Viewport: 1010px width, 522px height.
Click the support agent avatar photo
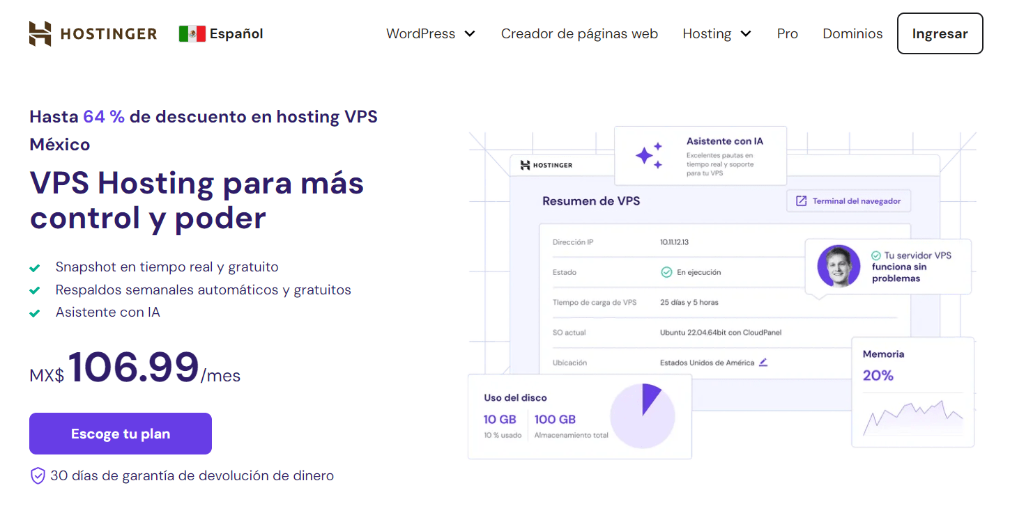839,266
